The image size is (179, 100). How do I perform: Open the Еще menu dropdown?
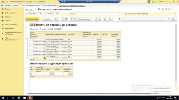(173, 19)
